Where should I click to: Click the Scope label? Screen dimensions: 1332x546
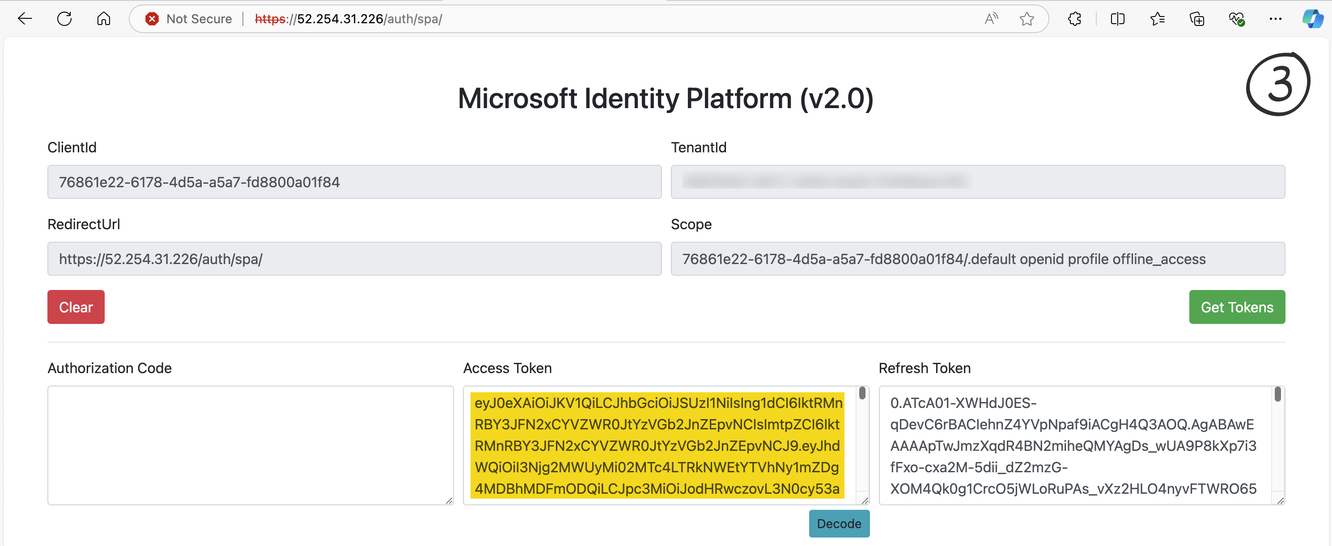(691, 225)
